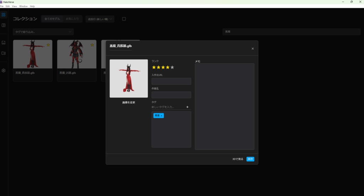Focus the 入手元URL input field

tap(171, 81)
